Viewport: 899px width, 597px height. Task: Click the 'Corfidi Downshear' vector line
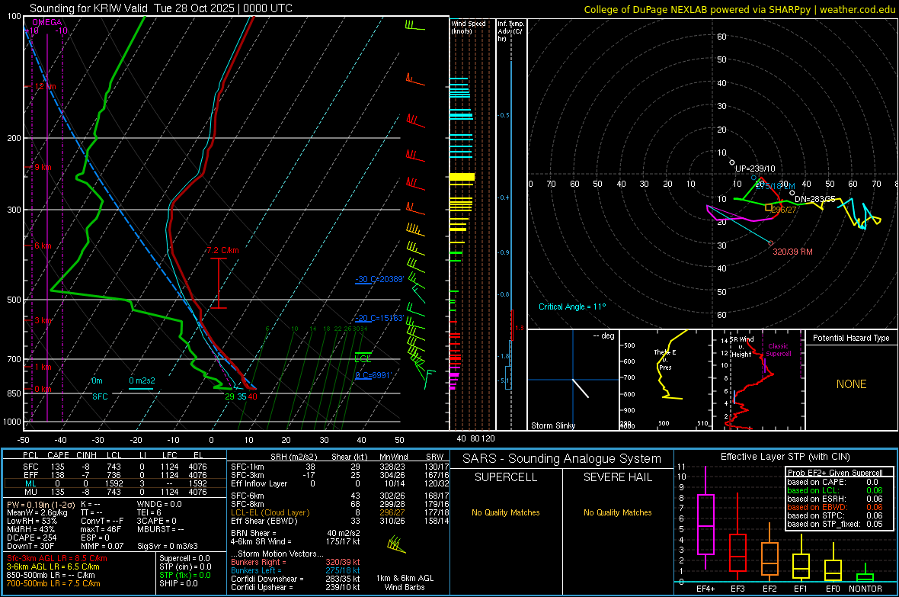pyautogui.click(x=296, y=579)
